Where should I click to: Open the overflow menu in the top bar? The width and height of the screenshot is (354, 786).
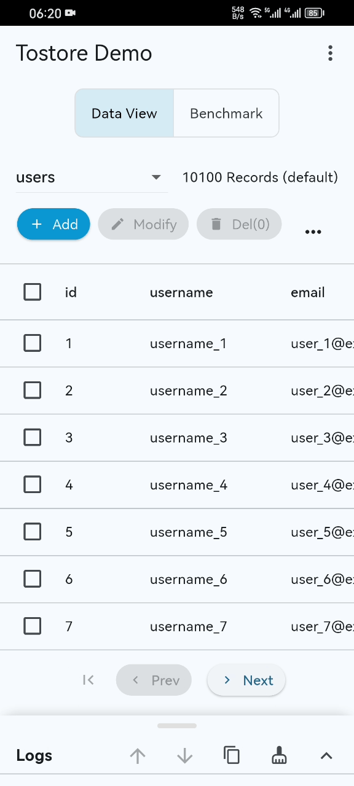pyautogui.click(x=330, y=53)
